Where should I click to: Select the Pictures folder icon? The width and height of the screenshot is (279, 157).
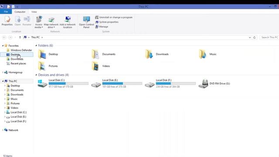tap(42, 66)
